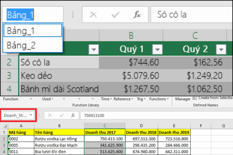Click the Sô cô la table cell
233x155 pixels.
59,62
